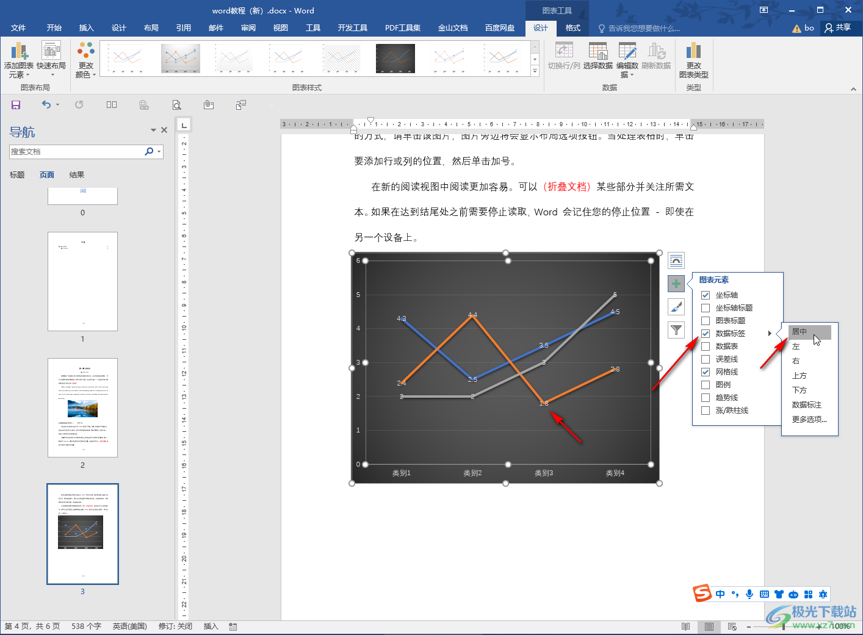The height and width of the screenshot is (635, 863).
Task: Click the redo arrow icon
Action: [x=79, y=105]
